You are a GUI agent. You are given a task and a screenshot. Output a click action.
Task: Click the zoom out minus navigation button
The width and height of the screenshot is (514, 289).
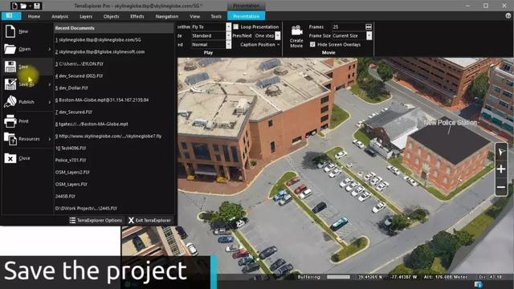[501, 187]
